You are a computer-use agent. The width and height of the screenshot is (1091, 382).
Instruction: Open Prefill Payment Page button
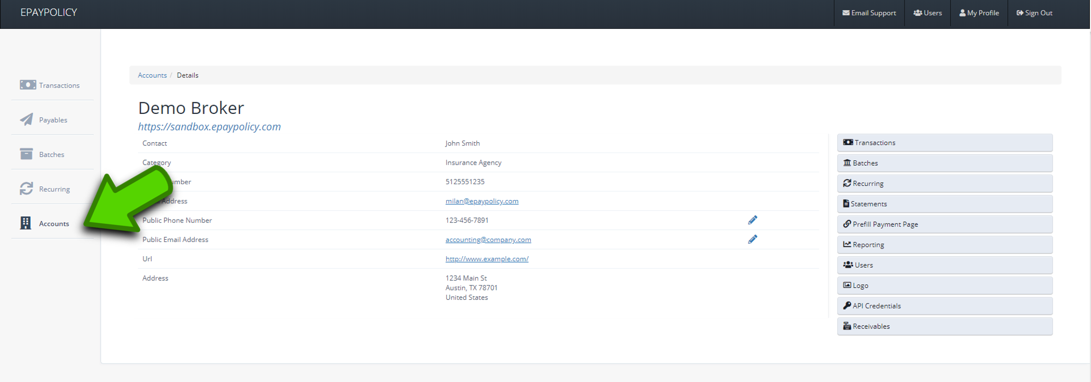click(945, 224)
